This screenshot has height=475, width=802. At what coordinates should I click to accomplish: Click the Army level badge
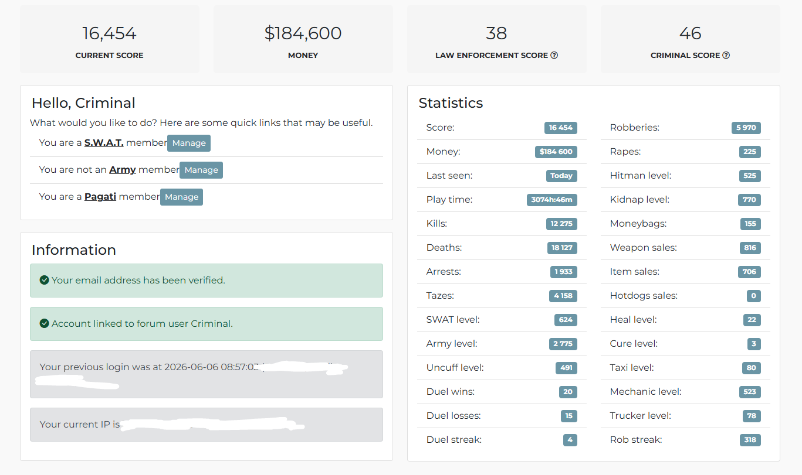click(x=563, y=344)
